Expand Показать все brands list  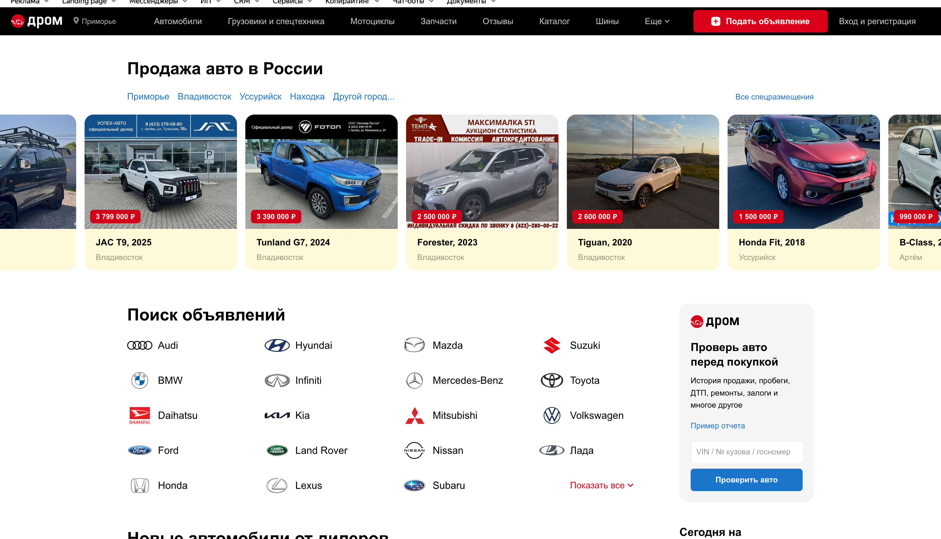[x=601, y=485]
